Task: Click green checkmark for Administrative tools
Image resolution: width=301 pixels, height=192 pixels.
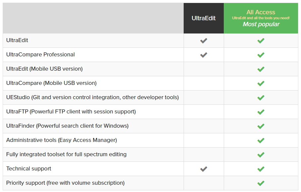Action: (261, 141)
